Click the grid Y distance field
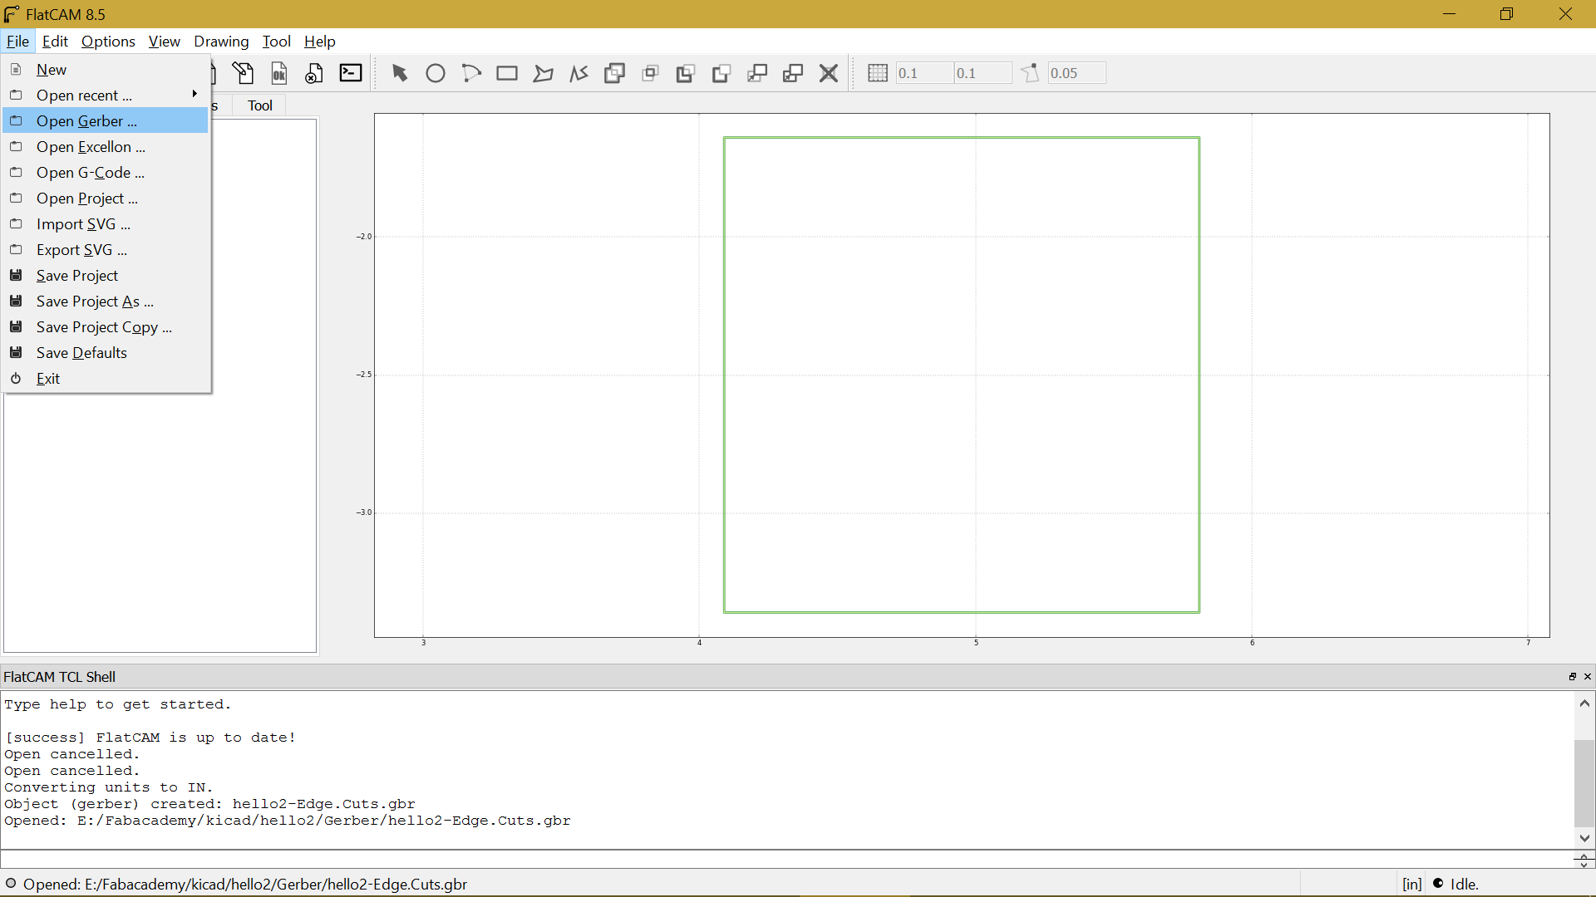The width and height of the screenshot is (1596, 897). (x=982, y=73)
